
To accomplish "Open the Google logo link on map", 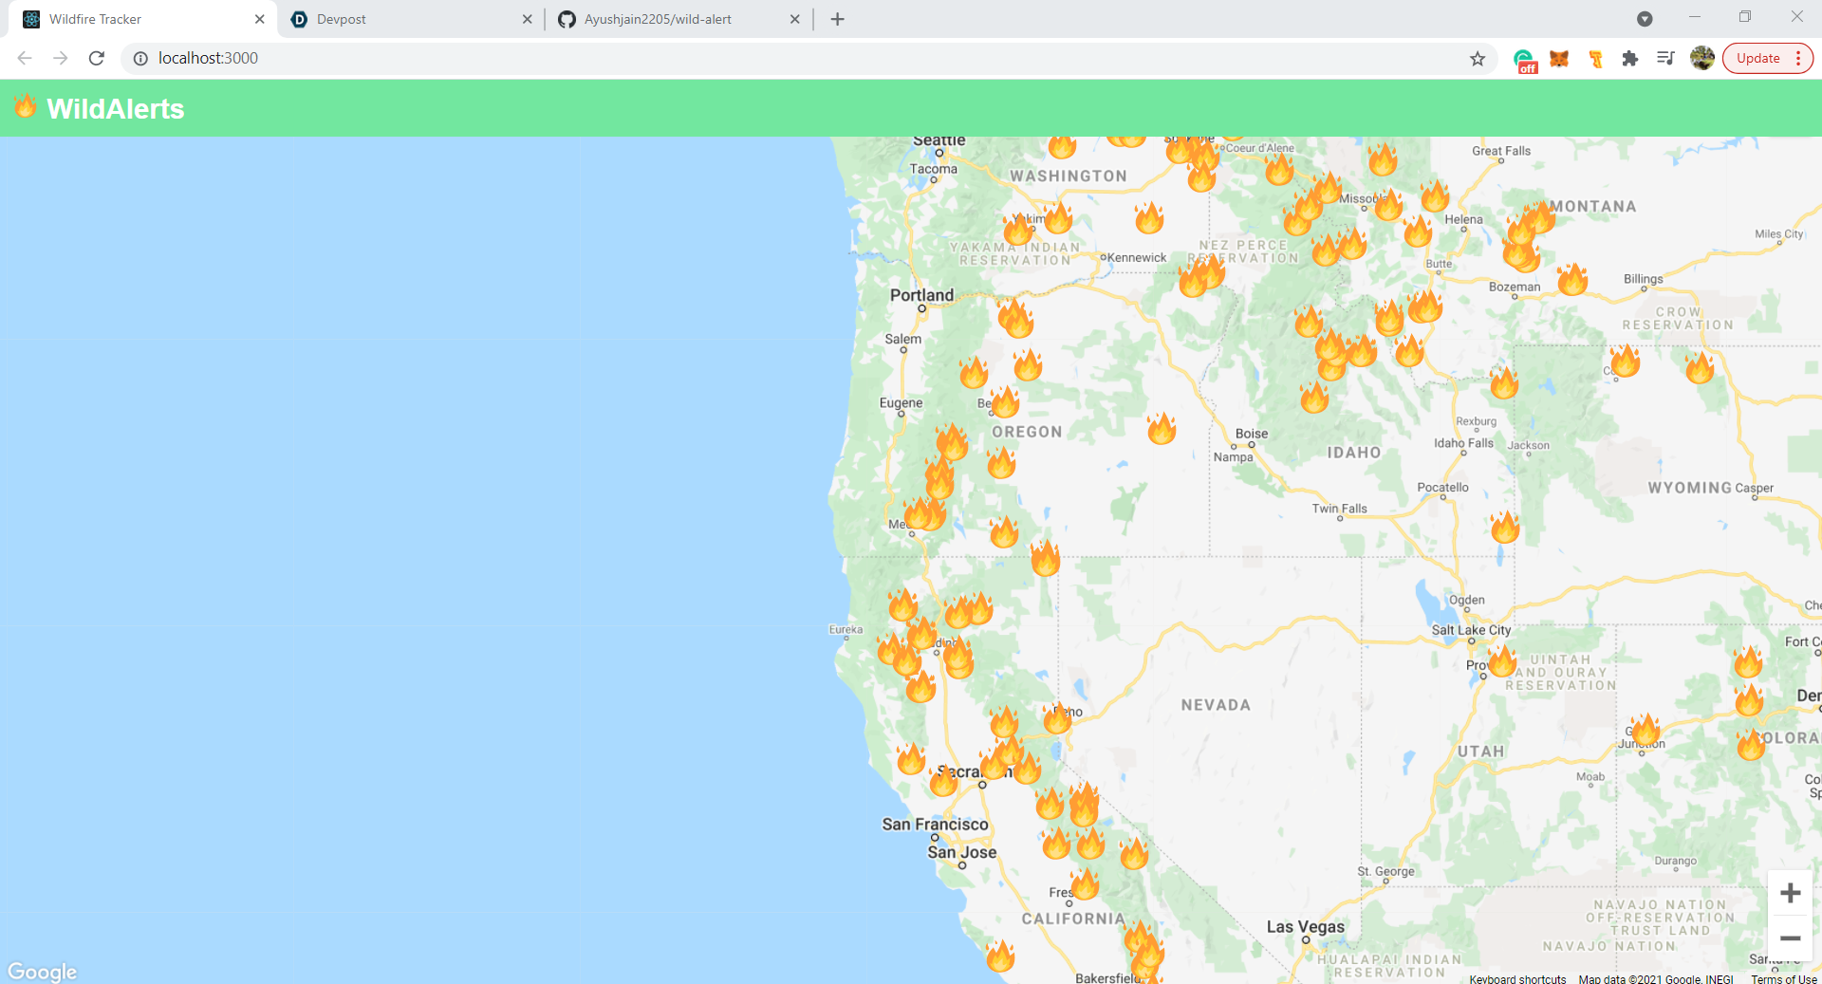I will tap(42, 972).
